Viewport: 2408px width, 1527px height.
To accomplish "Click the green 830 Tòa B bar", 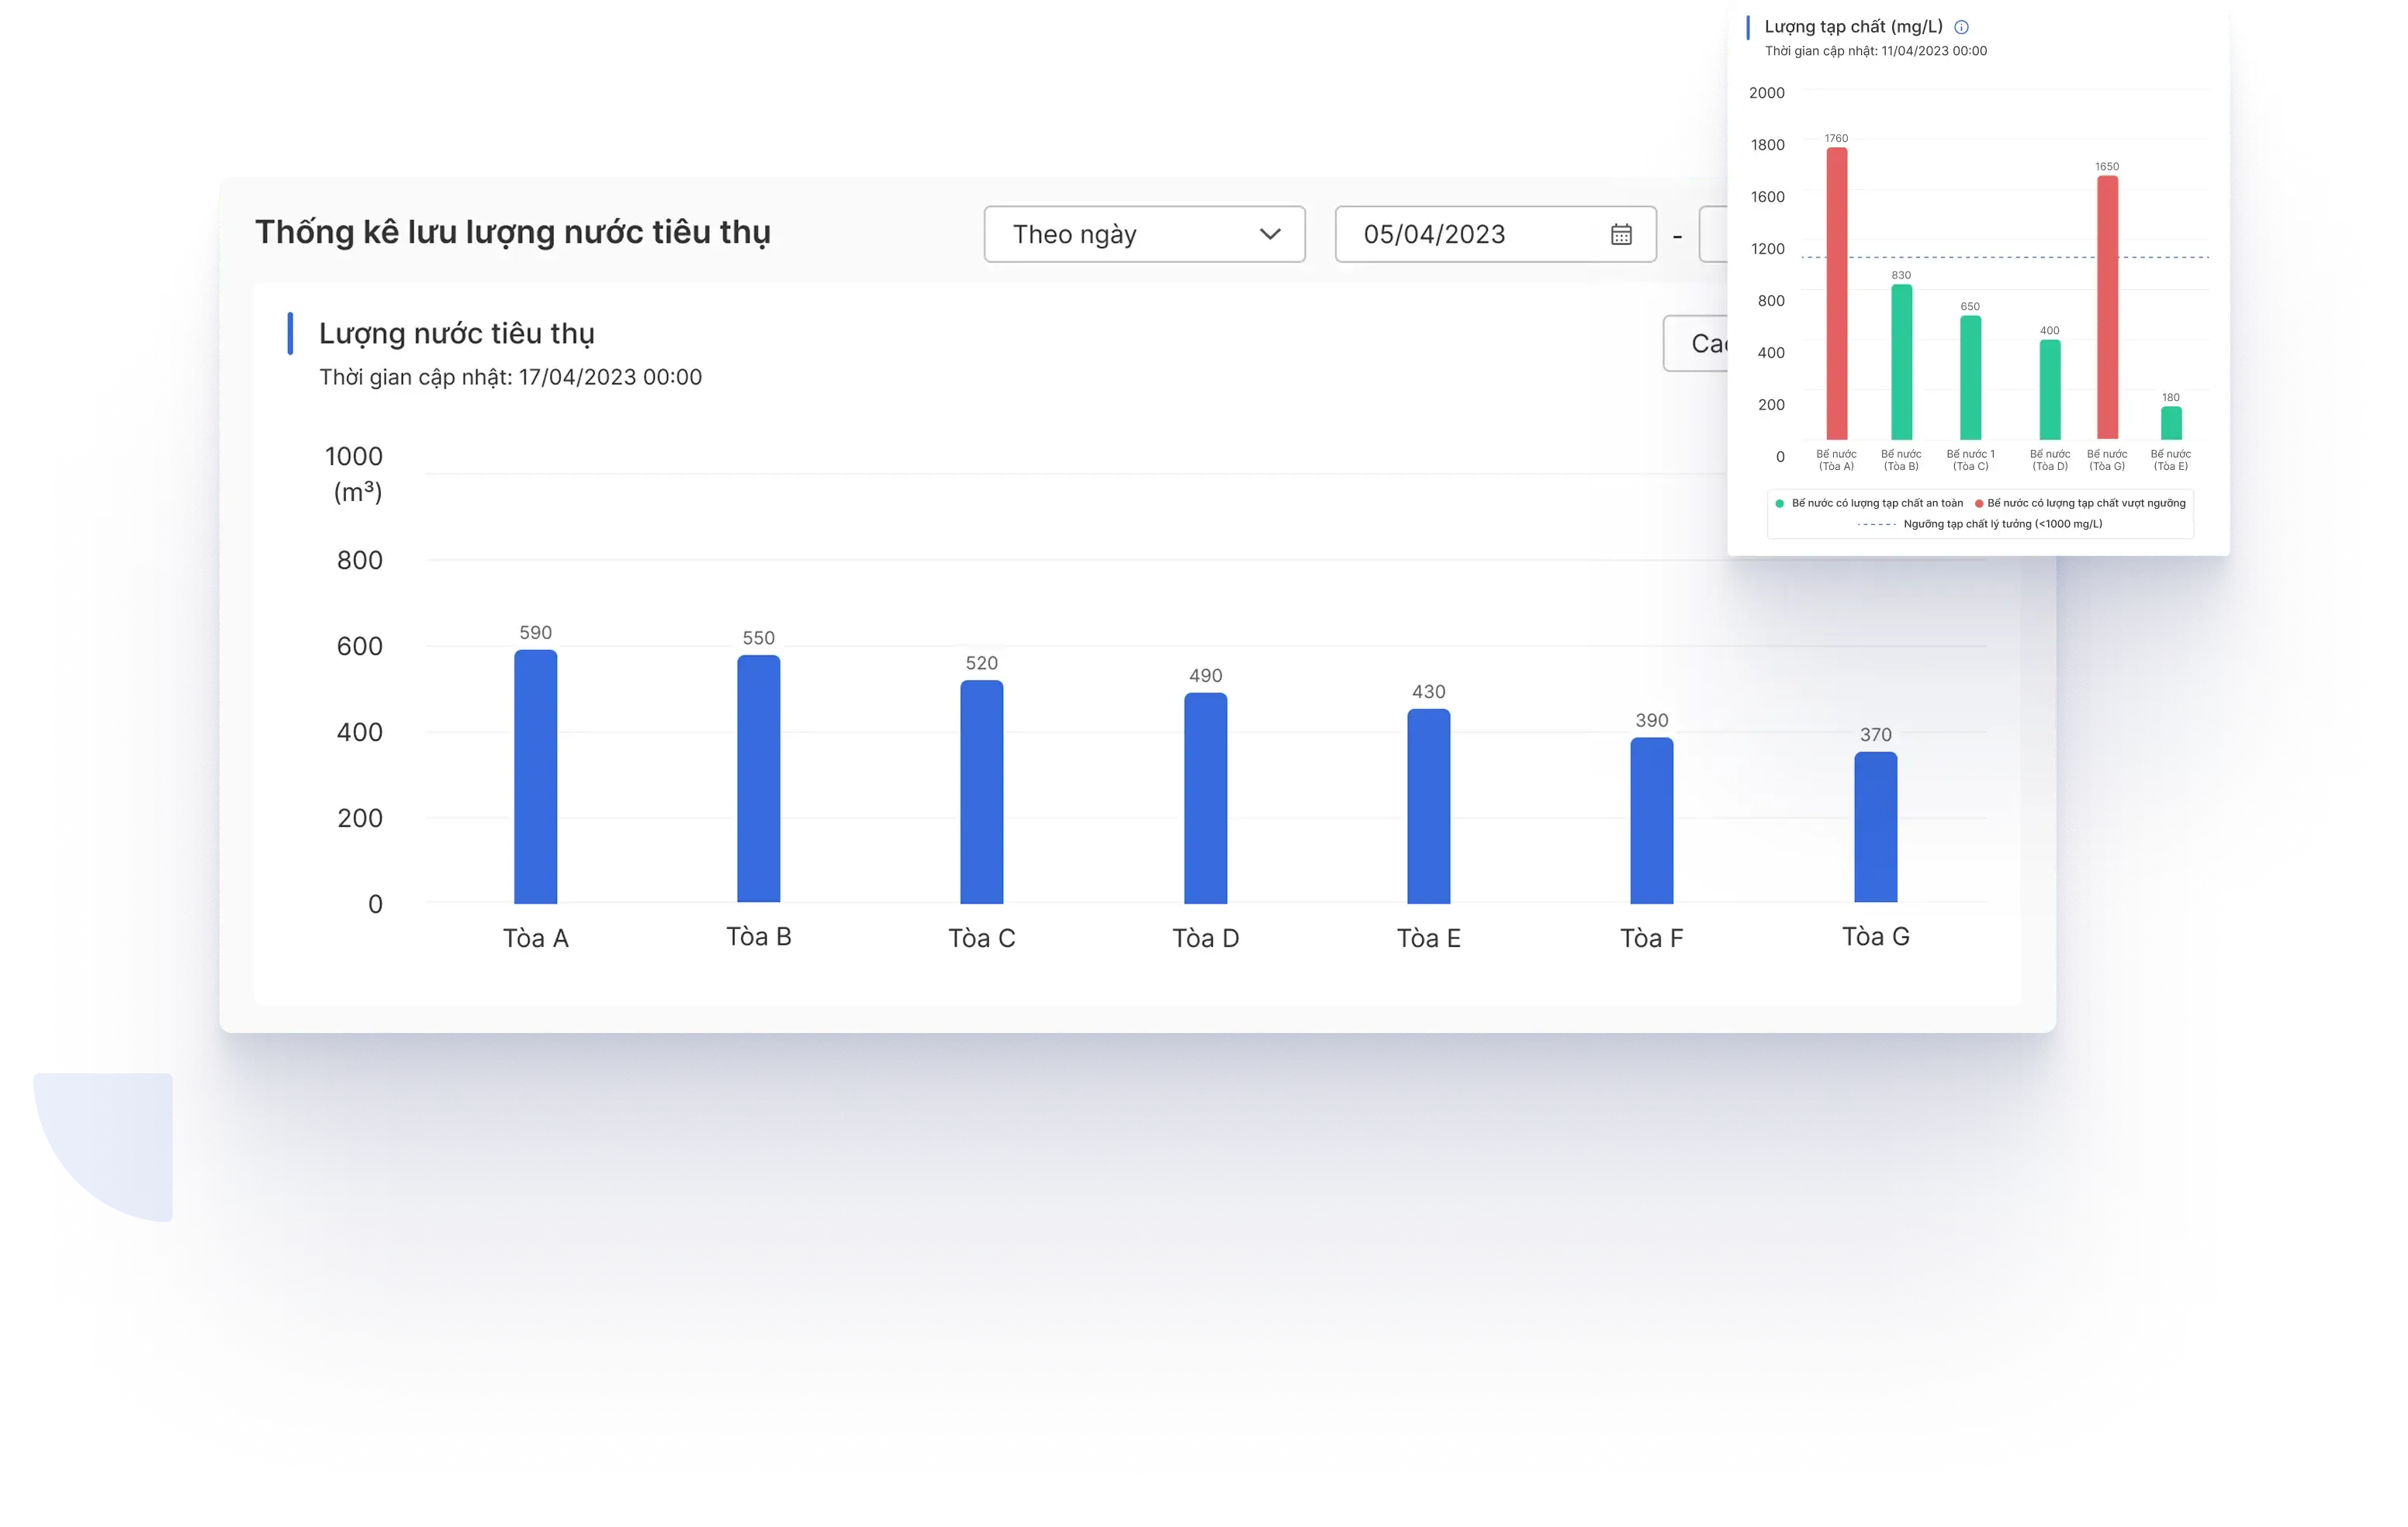I will [1901, 362].
